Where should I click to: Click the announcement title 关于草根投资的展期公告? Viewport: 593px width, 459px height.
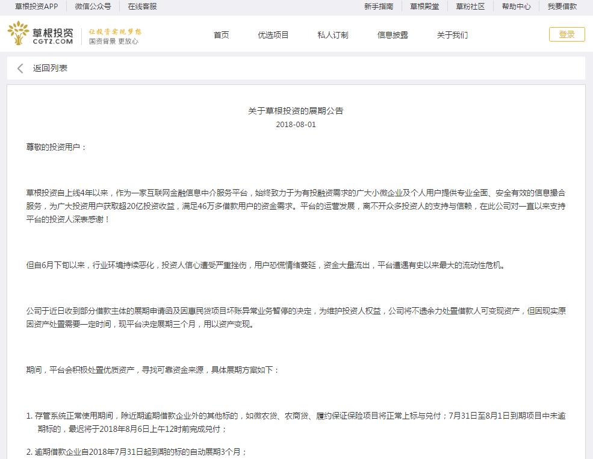coord(296,111)
